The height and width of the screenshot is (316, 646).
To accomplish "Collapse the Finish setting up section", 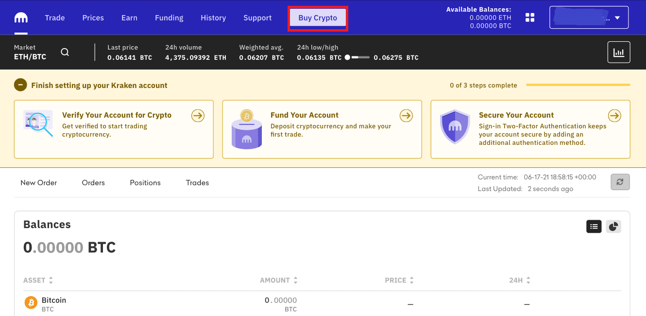I will click(20, 85).
